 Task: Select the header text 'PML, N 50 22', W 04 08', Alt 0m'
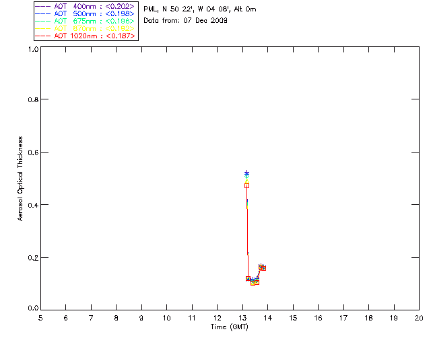tap(200, 9)
